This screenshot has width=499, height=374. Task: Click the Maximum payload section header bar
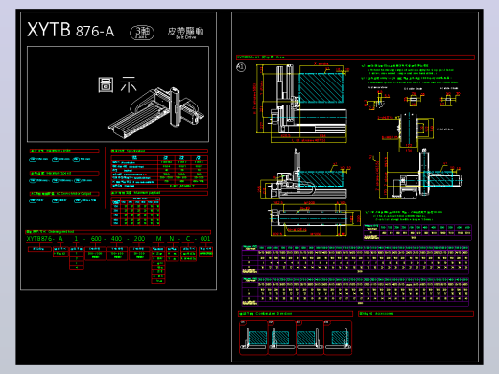[x=159, y=193]
